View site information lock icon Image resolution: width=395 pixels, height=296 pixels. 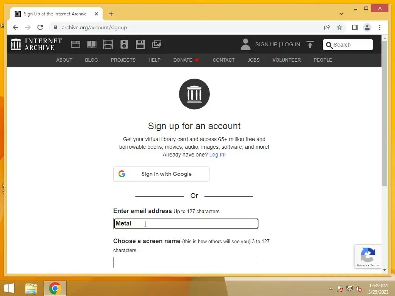(56, 27)
